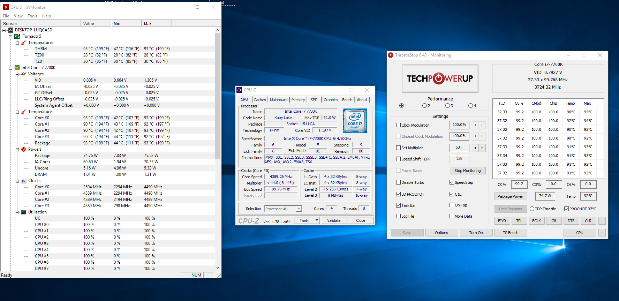Collapse the Utilization section

(x=17, y=212)
